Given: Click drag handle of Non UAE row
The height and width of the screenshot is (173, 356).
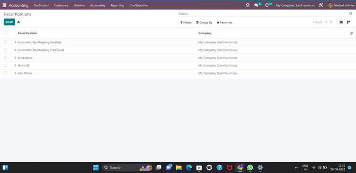Looking at the screenshot, I should (x=16, y=66).
